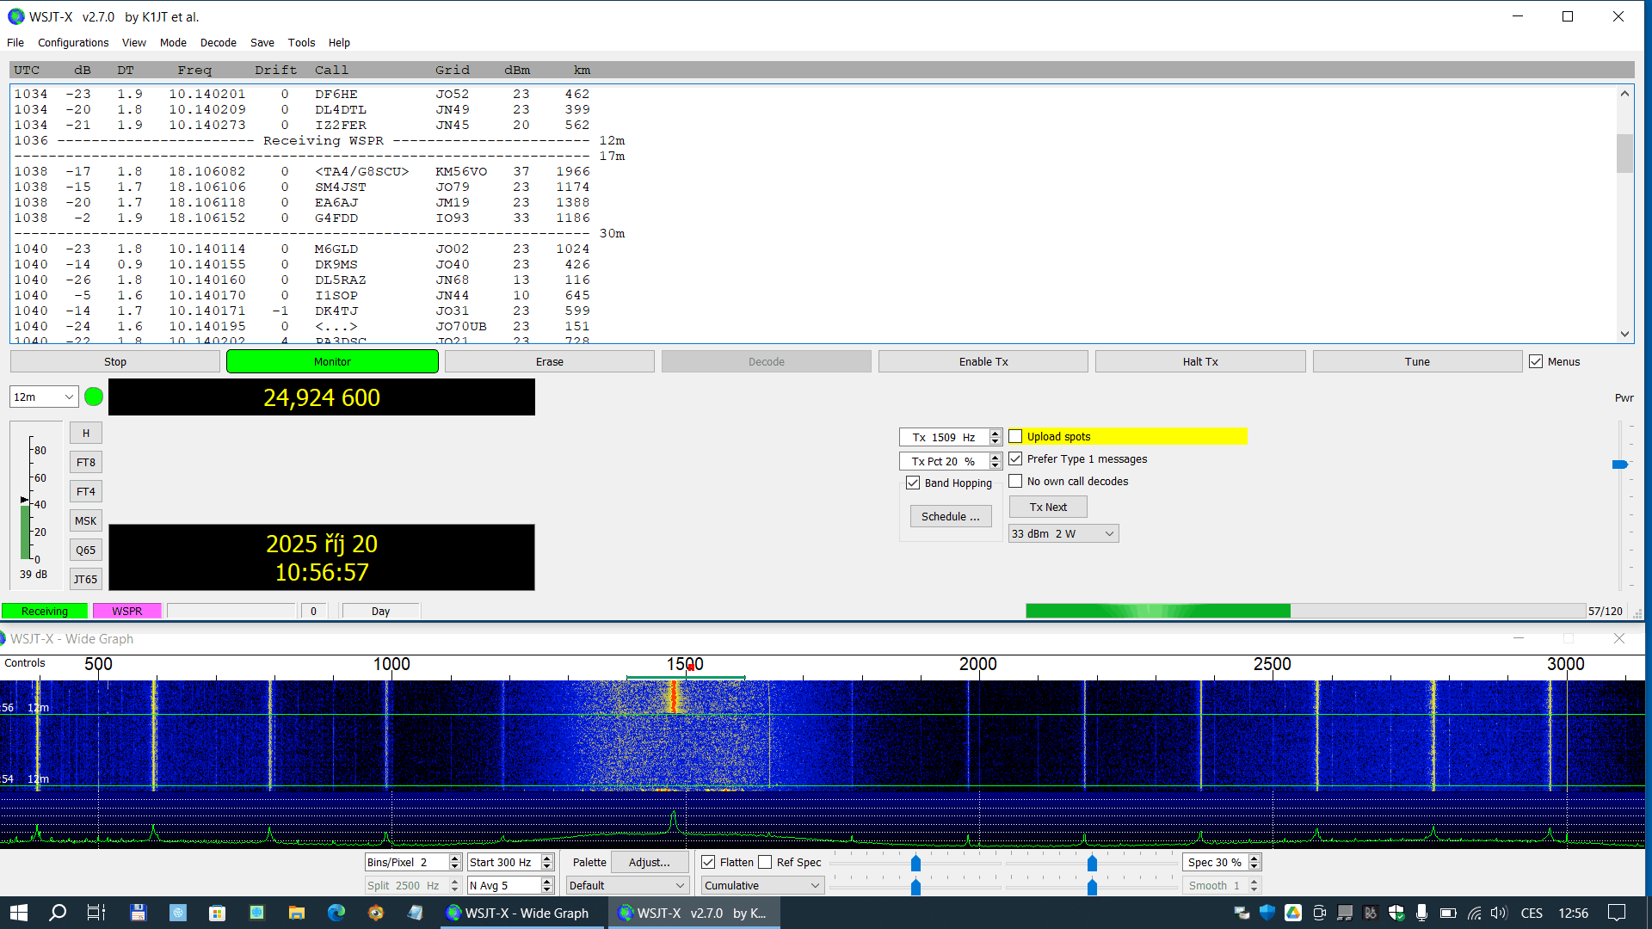Activate the MSK mode button
The image size is (1652, 929).
click(86, 520)
